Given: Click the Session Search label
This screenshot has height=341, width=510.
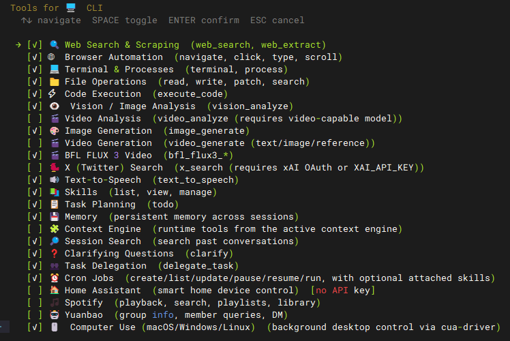Looking at the screenshot, I should (103, 241).
